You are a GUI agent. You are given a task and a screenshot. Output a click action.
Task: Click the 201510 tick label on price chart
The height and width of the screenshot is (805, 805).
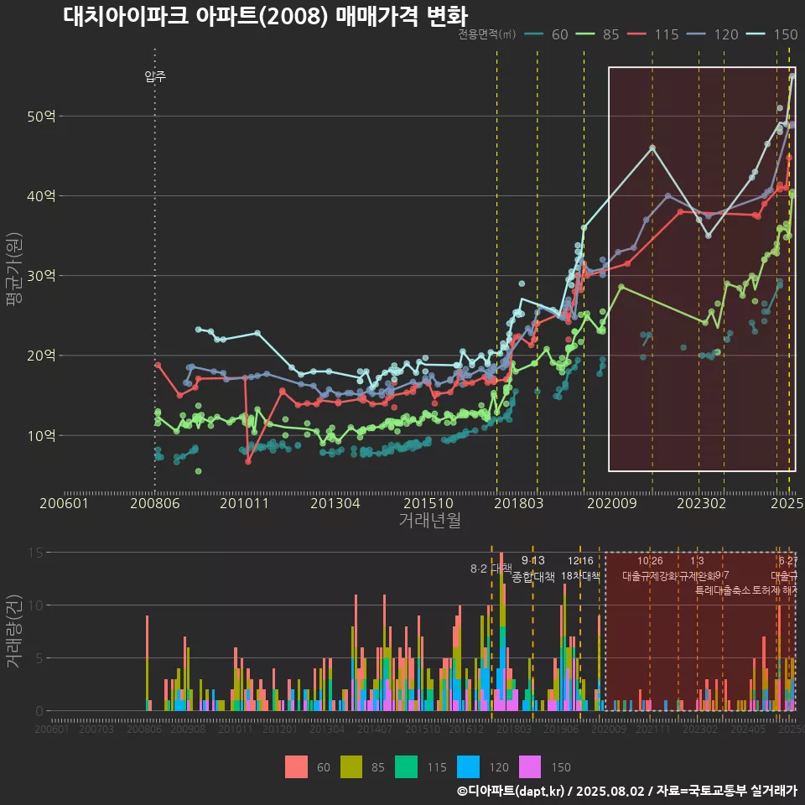click(428, 503)
